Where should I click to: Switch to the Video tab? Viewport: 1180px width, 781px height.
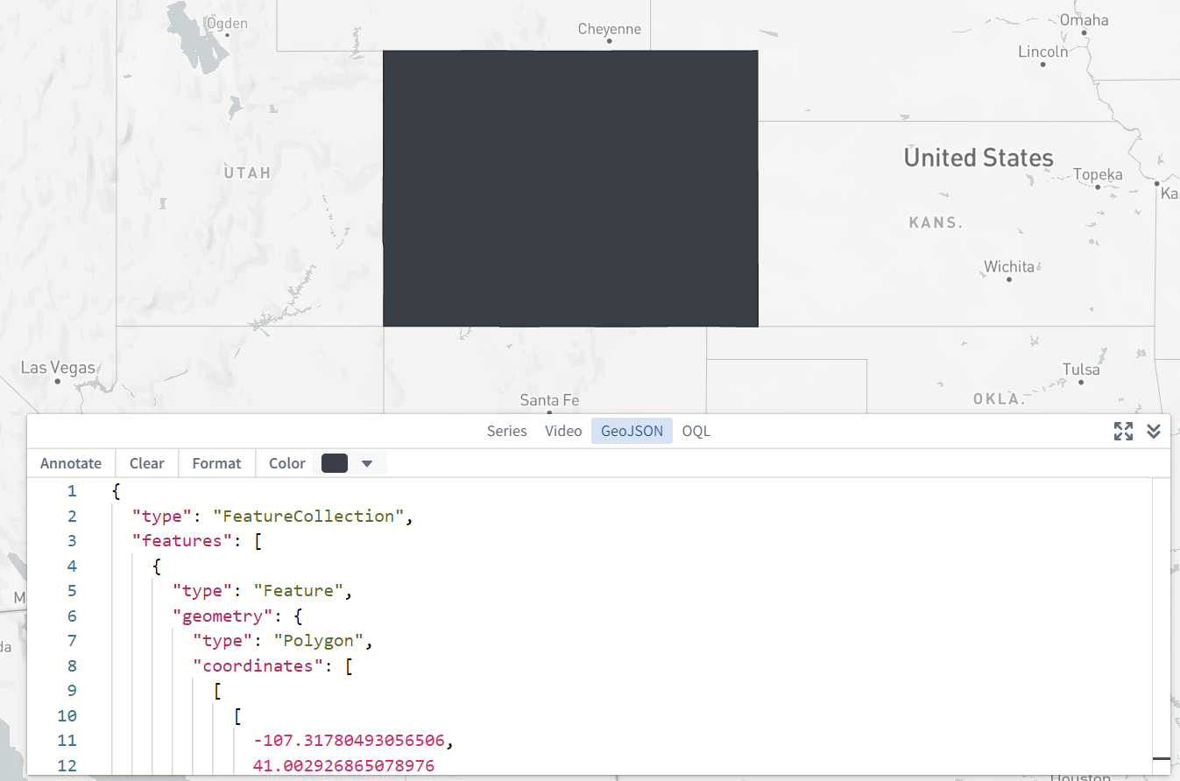click(563, 431)
